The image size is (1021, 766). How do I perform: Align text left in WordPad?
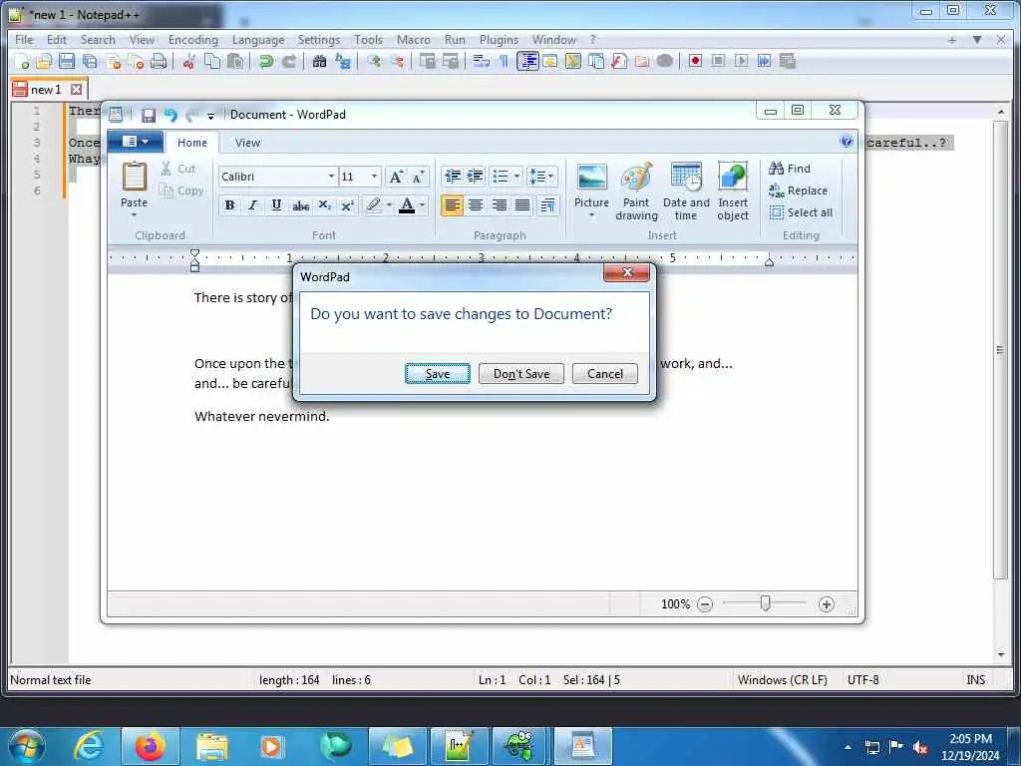pyautogui.click(x=452, y=205)
